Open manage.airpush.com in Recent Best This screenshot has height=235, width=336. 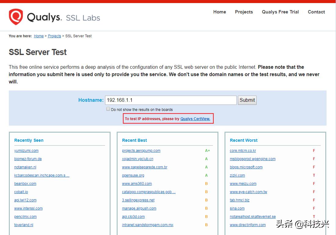[x=139, y=208]
